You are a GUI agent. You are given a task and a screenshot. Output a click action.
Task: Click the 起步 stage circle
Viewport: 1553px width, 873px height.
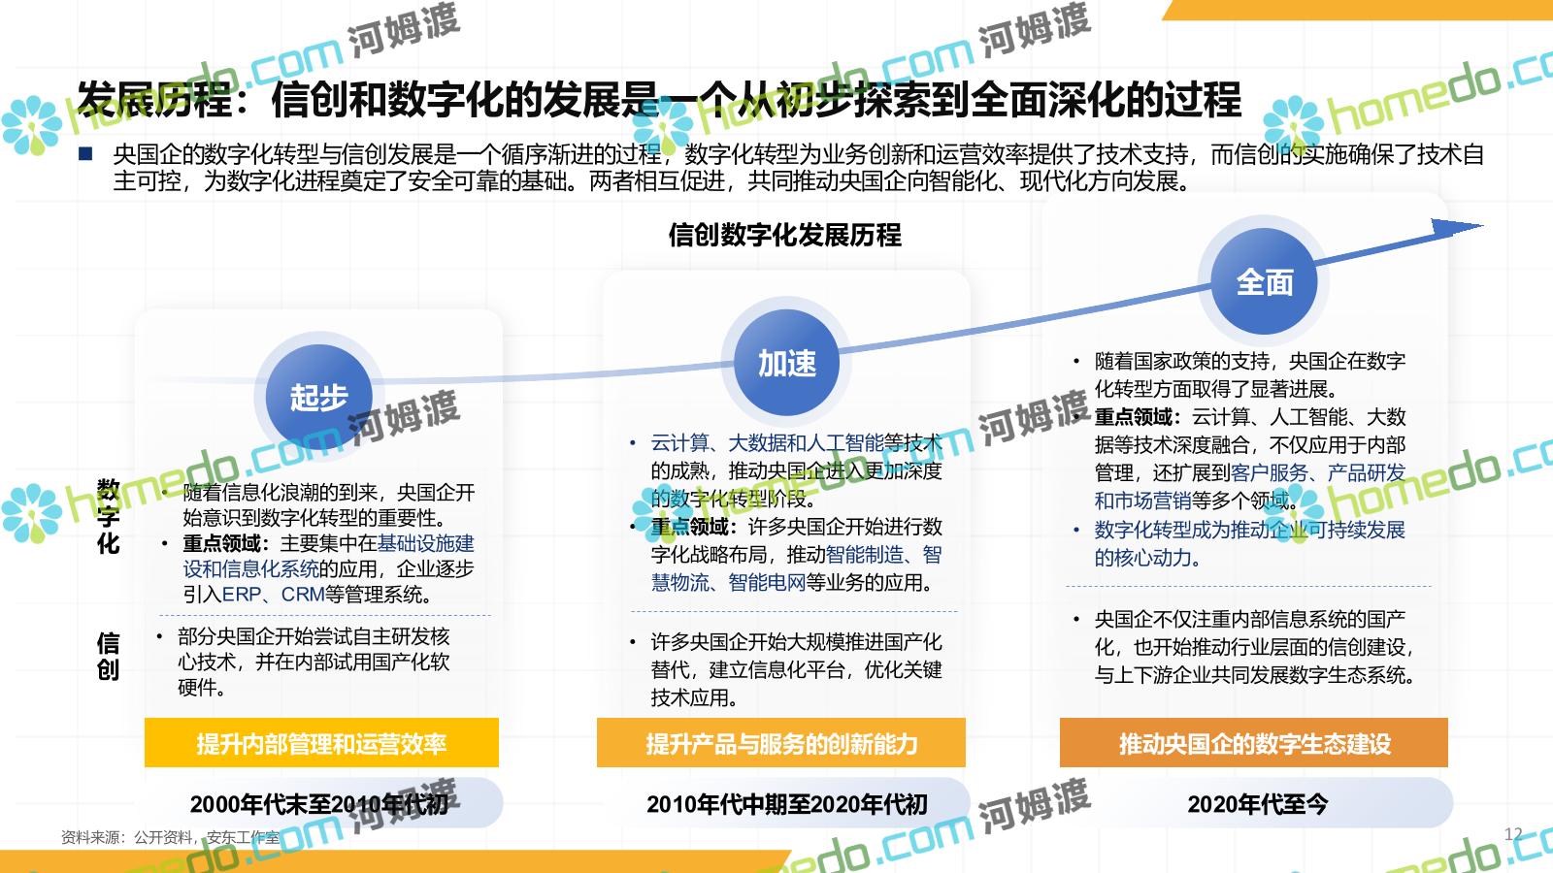319,397
